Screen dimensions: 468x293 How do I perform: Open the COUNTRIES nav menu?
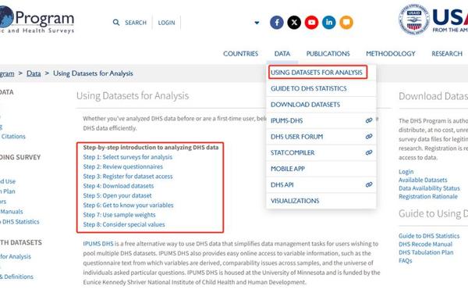click(240, 53)
